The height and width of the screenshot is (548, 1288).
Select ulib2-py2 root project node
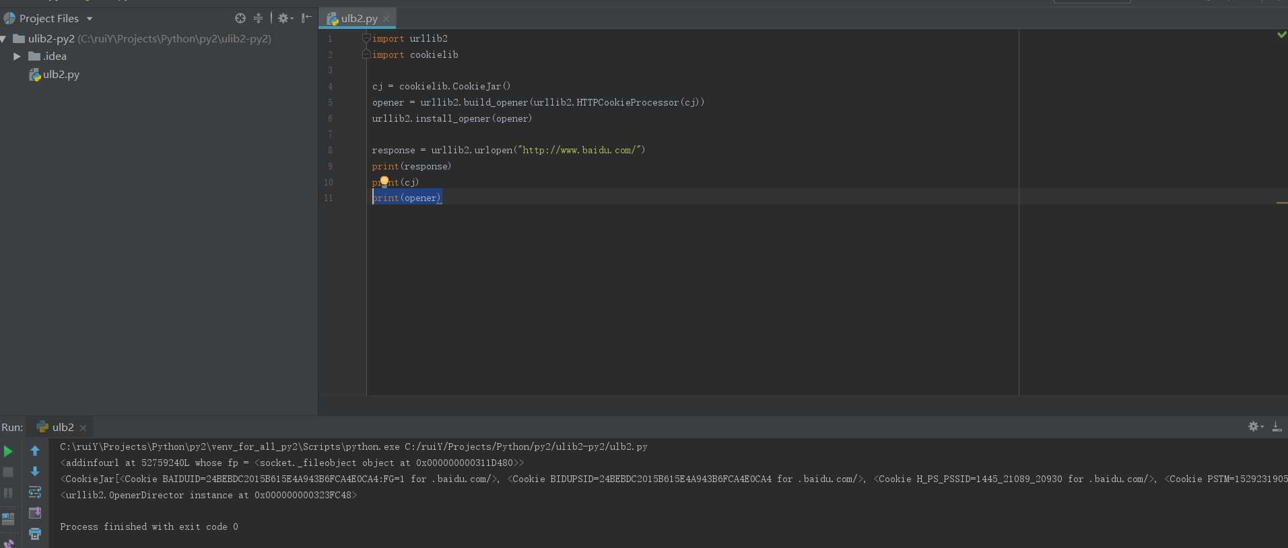coord(142,39)
